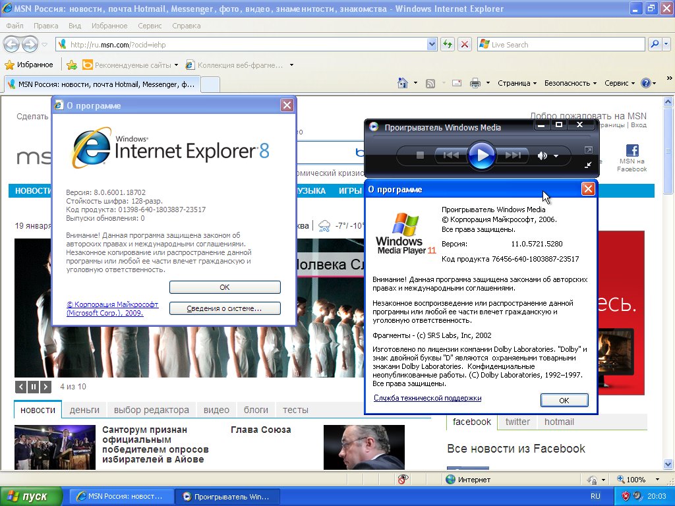Open the zoom level 100% dropdown
The image size is (675, 506).
point(657,480)
